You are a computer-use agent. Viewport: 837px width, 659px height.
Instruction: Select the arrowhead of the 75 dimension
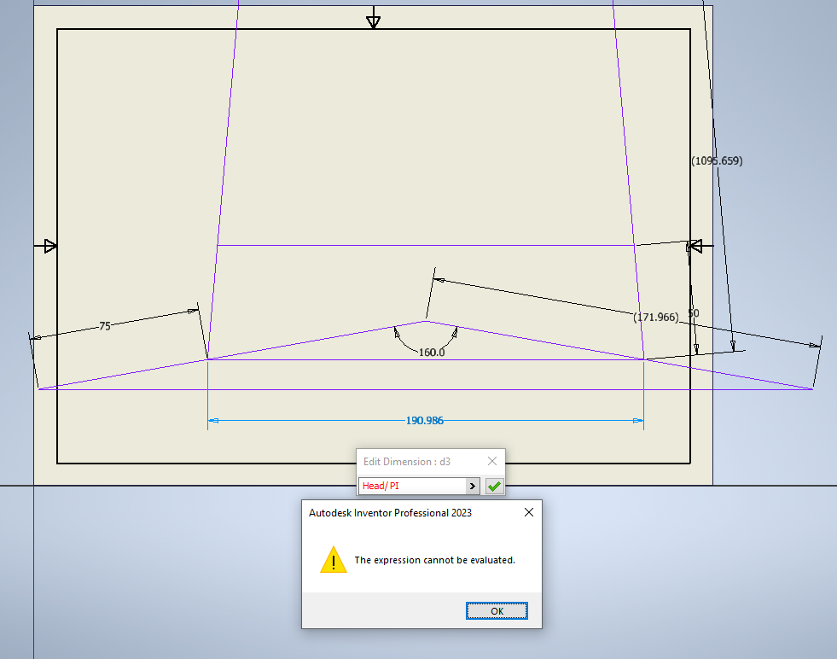pyautogui.click(x=191, y=312)
